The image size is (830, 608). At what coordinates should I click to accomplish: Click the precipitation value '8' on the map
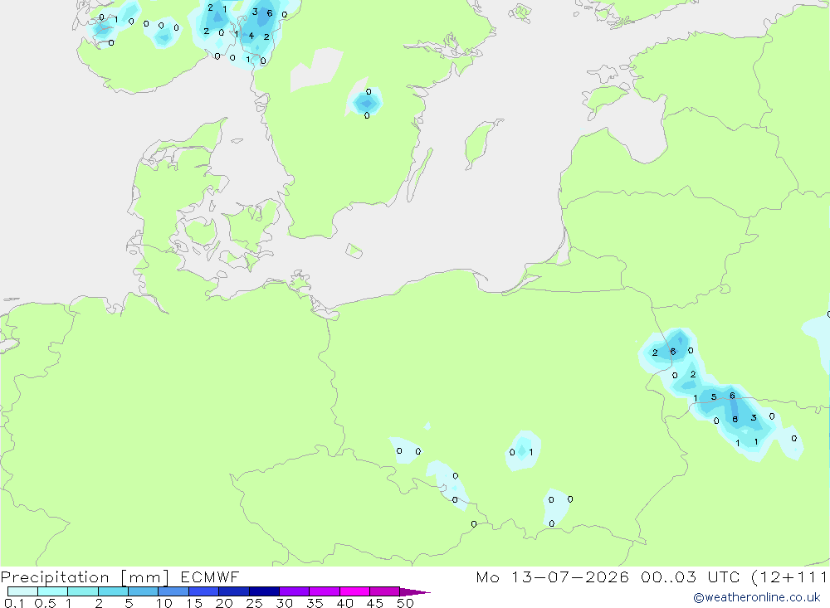[x=735, y=419]
